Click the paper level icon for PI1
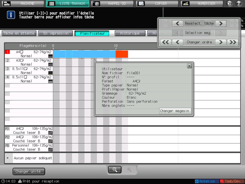Screen dimensions: 245x184 (x=50, y=133)
